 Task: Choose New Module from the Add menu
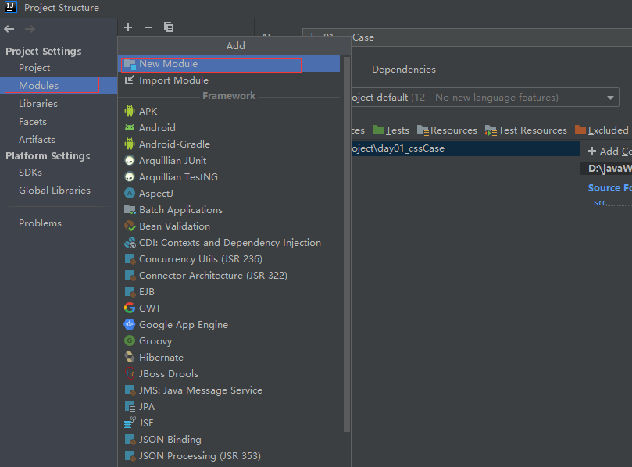pos(230,64)
